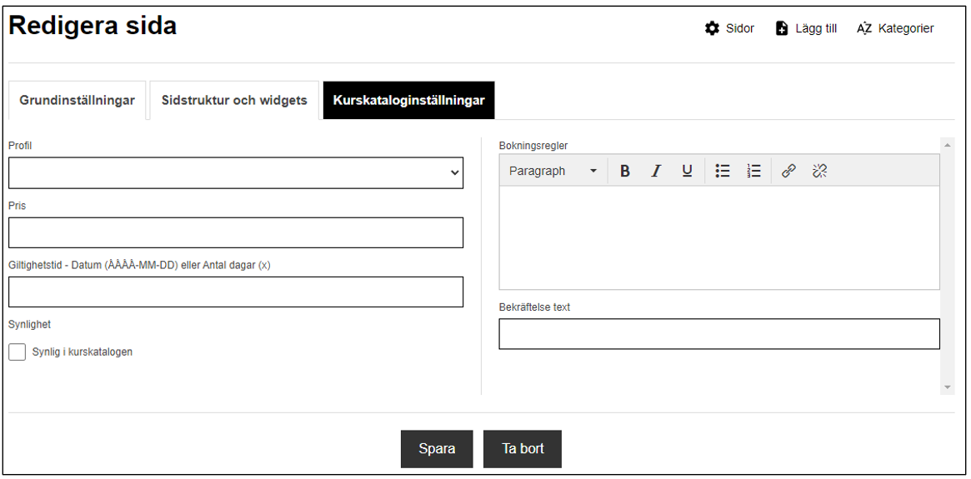
Task: Click the scrollbar down arrow
Action: (947, 387)
